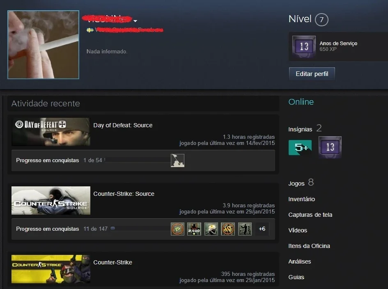Open Itens da Oficina workshop items

(309, 246)
